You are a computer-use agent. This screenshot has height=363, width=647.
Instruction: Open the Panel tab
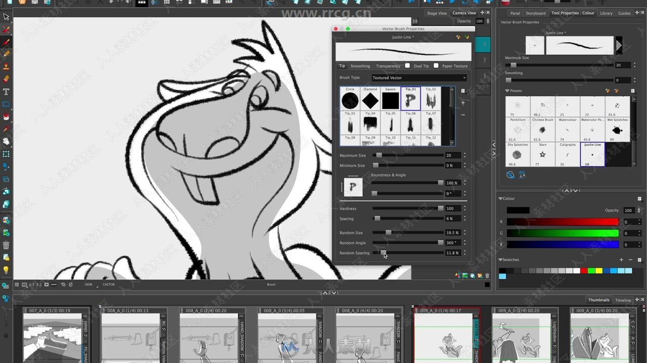coord(515,13)
